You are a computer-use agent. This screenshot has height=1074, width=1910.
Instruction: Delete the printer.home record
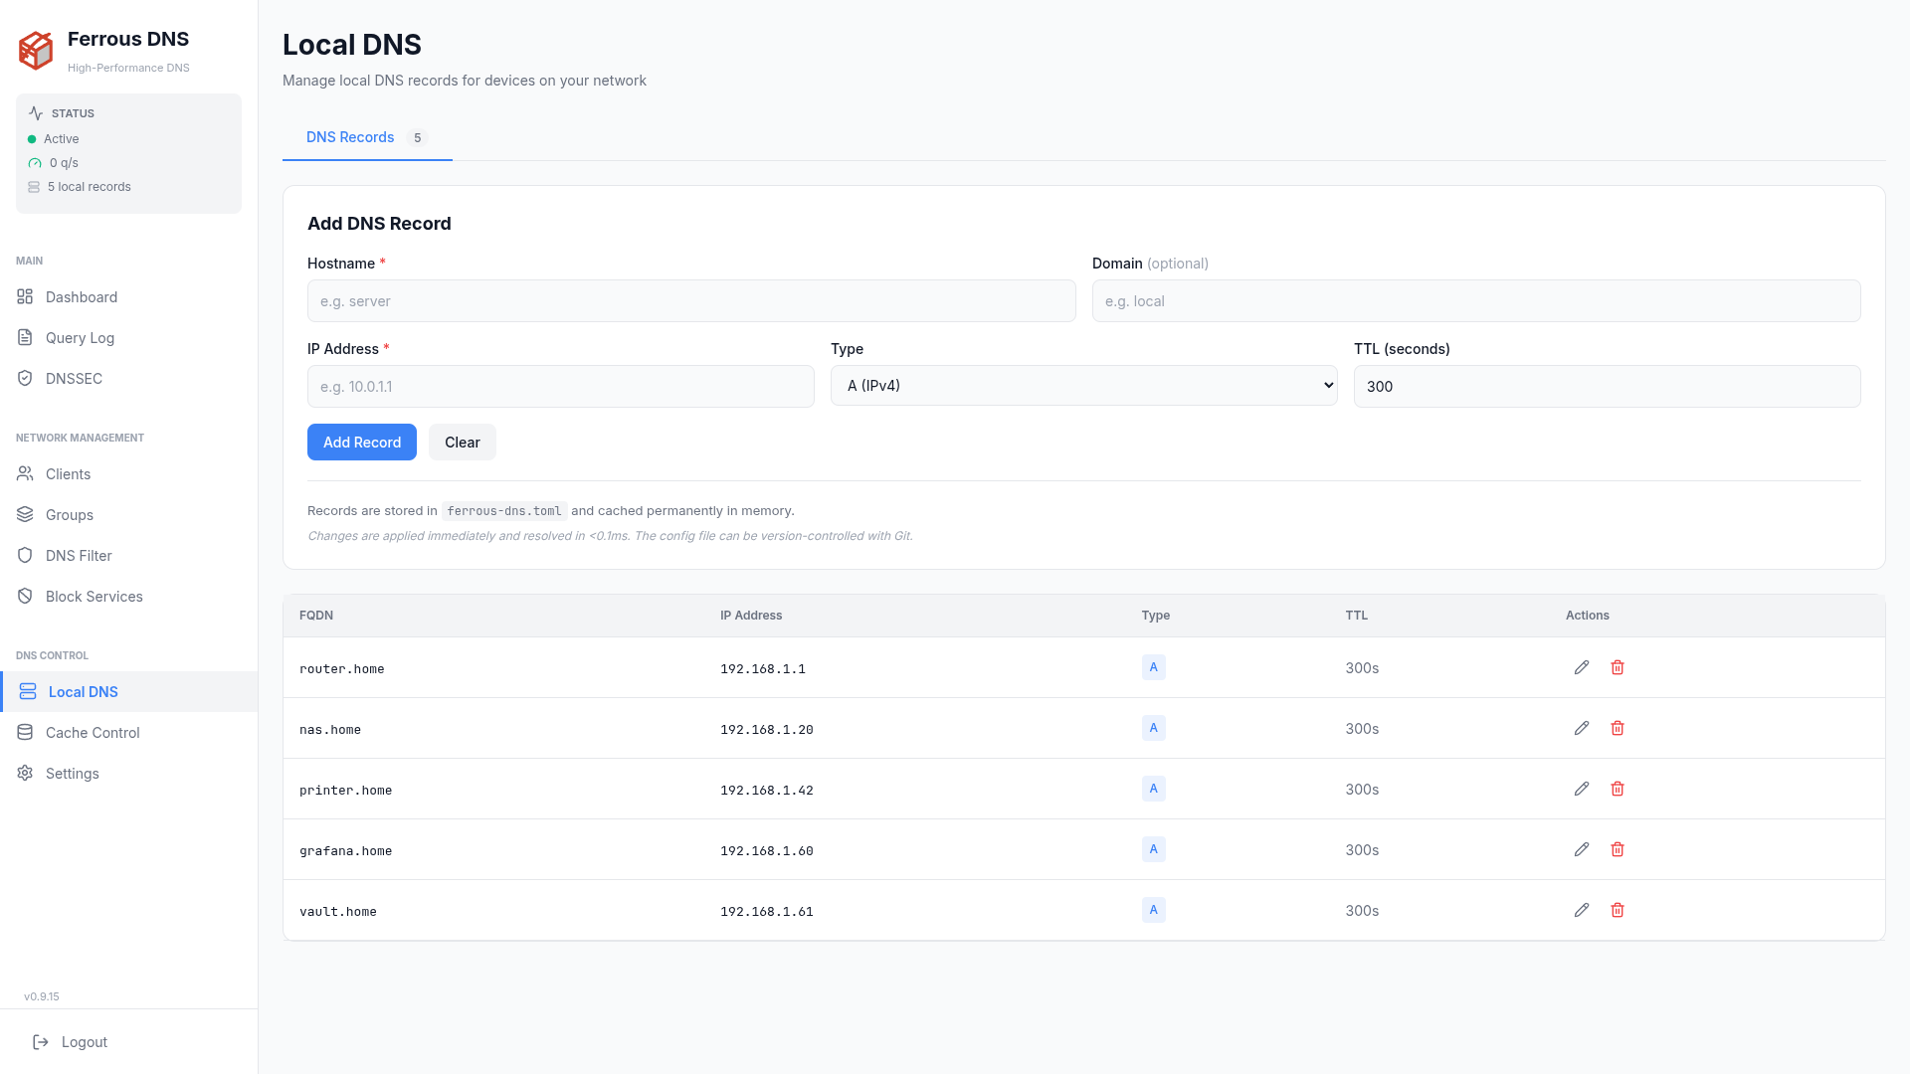coord(1618,789)
